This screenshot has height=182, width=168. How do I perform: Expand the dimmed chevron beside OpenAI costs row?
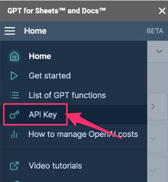pos(153,139)
